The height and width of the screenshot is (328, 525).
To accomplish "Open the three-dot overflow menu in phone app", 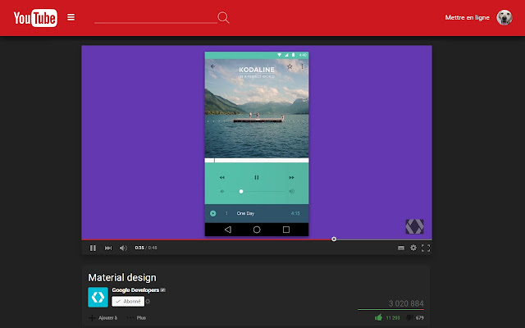I will coord(302,66).
